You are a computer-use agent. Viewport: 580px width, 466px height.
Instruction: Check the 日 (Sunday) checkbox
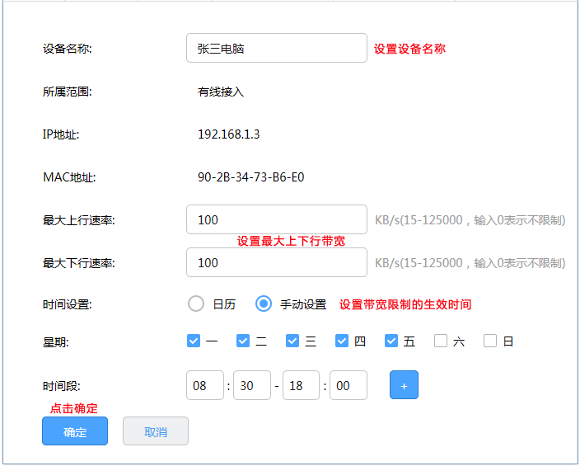point(490,341)
